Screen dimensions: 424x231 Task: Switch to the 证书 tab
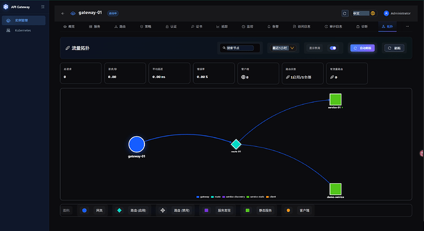pos(197,26)
